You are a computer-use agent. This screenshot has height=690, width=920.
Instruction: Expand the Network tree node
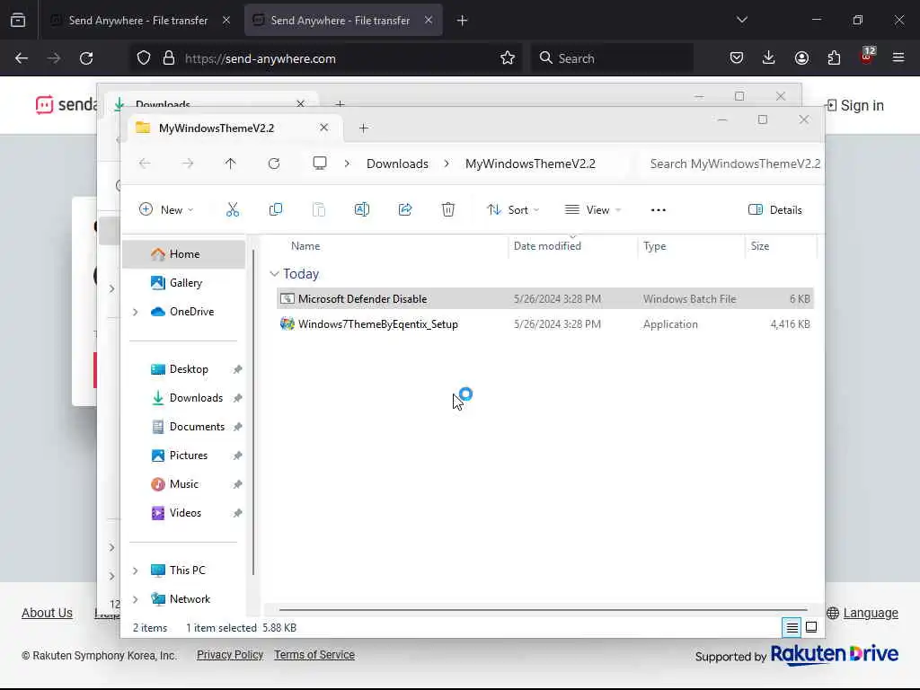136,599
